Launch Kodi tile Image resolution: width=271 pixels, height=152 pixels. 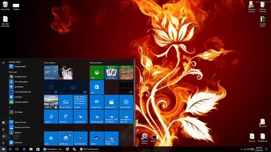coord(51,138)
